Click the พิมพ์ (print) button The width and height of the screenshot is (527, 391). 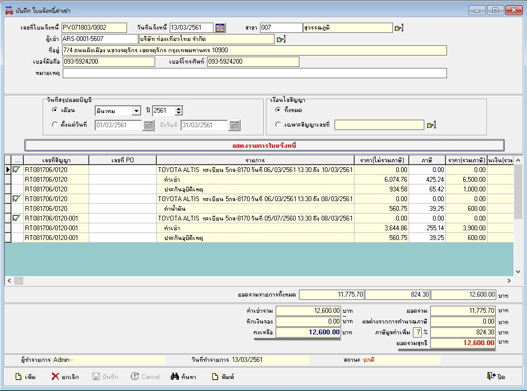coord(223,376)
